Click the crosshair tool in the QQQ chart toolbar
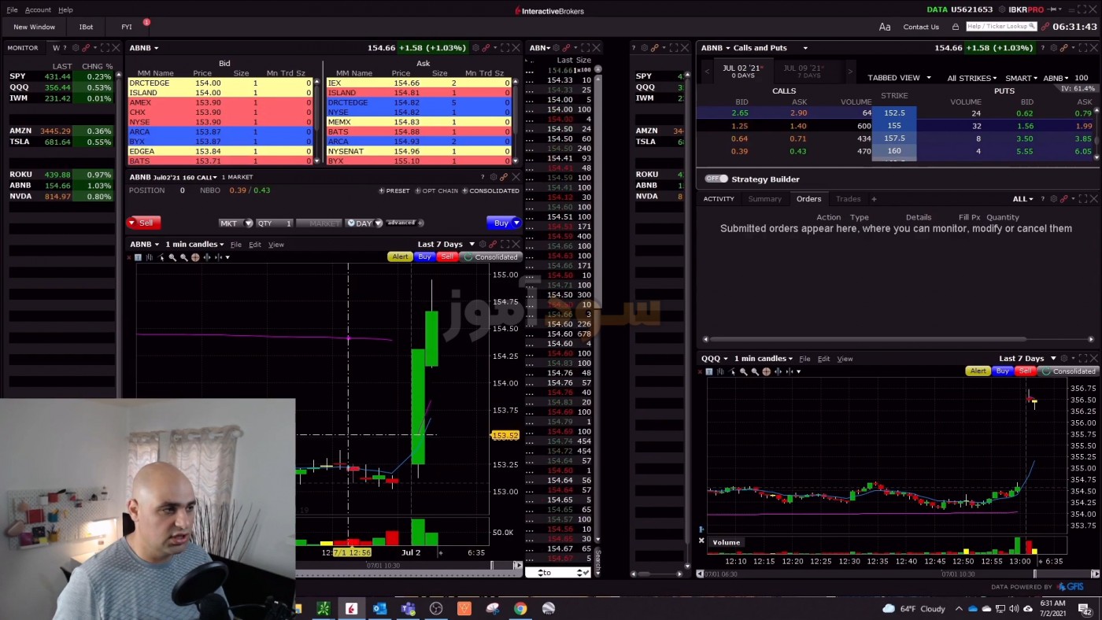The height and width of the screenshot is (620, 1102). coord(767,371)
